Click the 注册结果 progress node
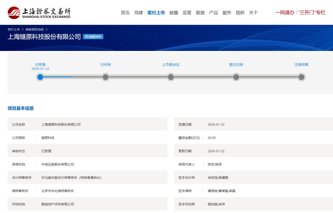This screenshot has height=213, width=333. (301, 77)
